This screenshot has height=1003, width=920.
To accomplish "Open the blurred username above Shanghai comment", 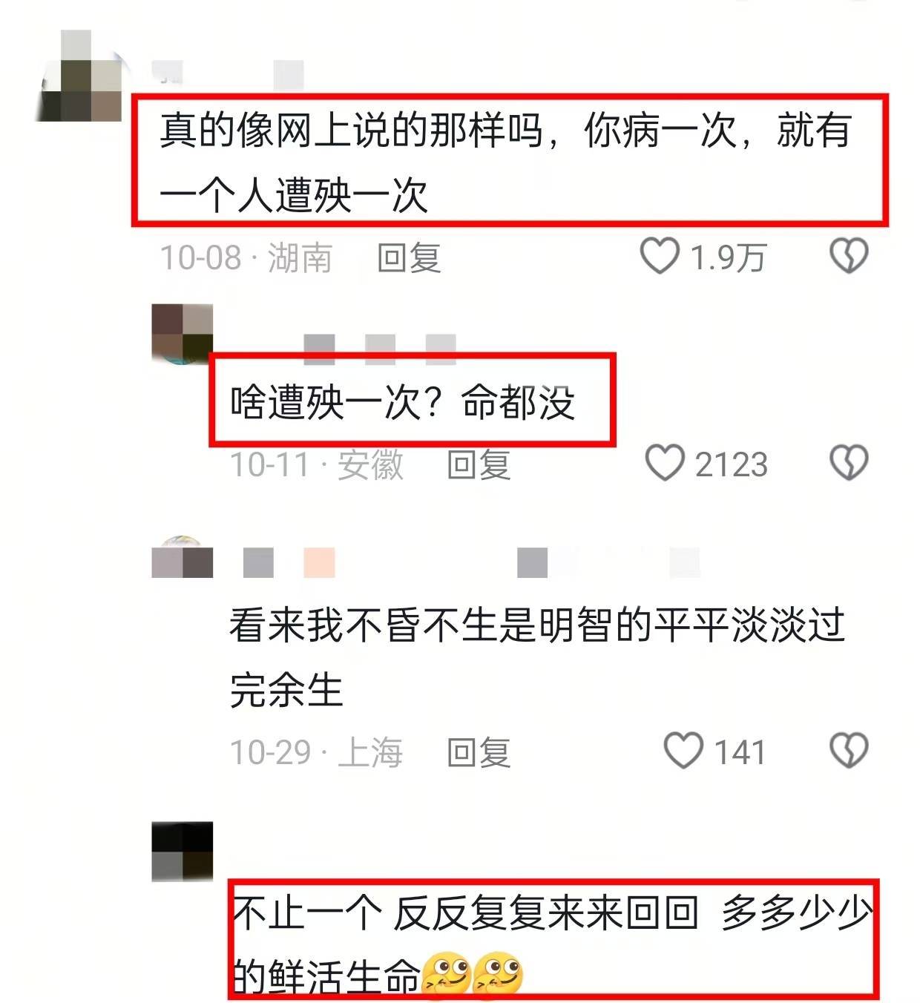I will click(471, 562).
